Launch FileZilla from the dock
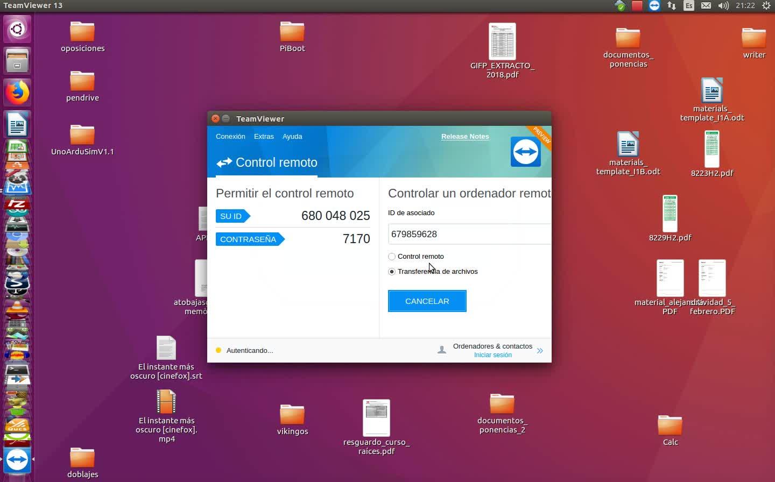The height and width of the screenshot is (482, 775). click(17, 204)
